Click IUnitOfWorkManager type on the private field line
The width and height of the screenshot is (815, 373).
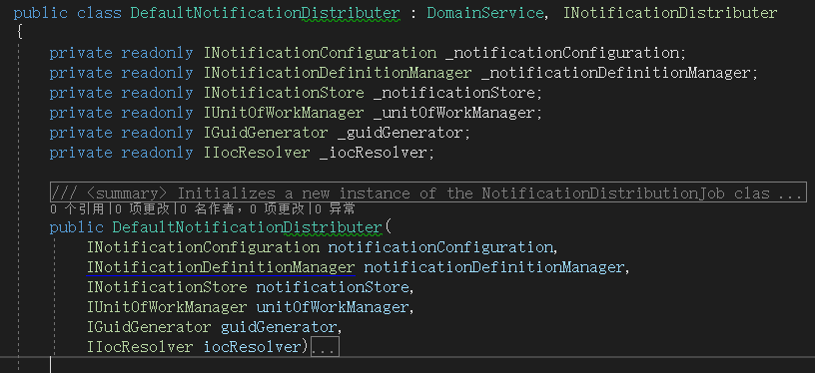point(284,113)
